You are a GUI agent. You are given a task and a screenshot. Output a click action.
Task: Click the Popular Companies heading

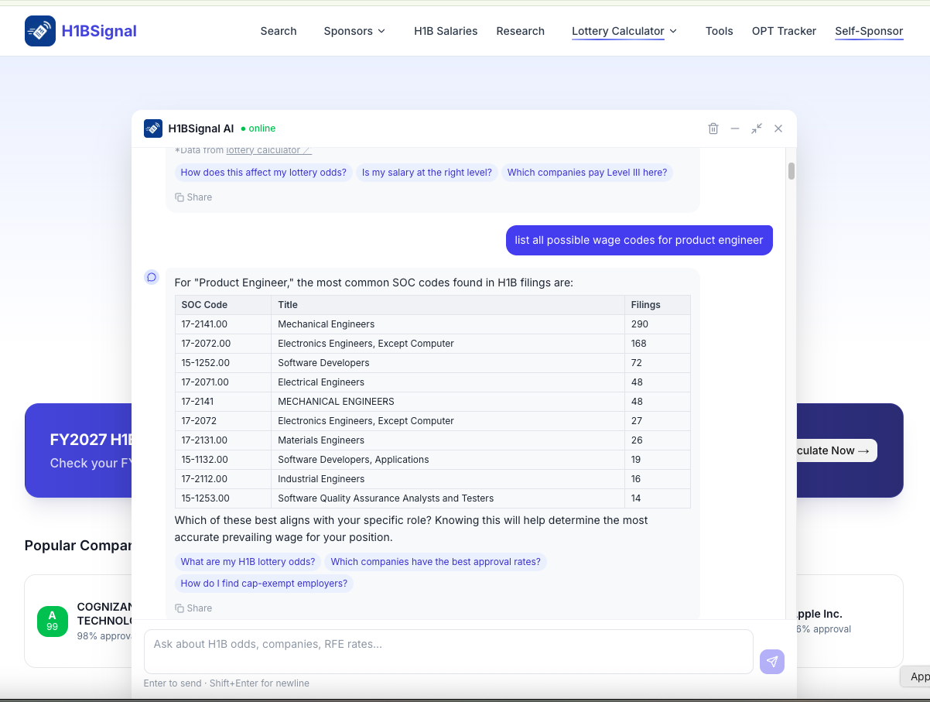[x=78, y=546]
